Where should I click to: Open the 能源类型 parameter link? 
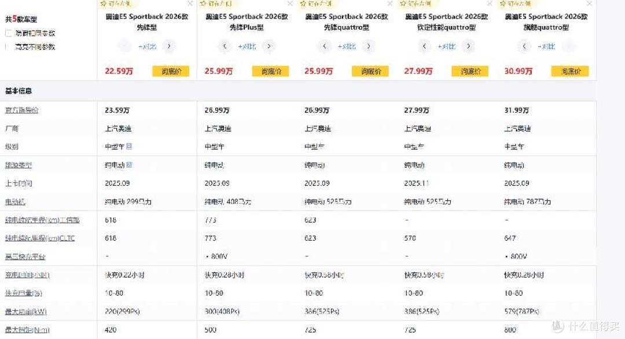point(19,165)
